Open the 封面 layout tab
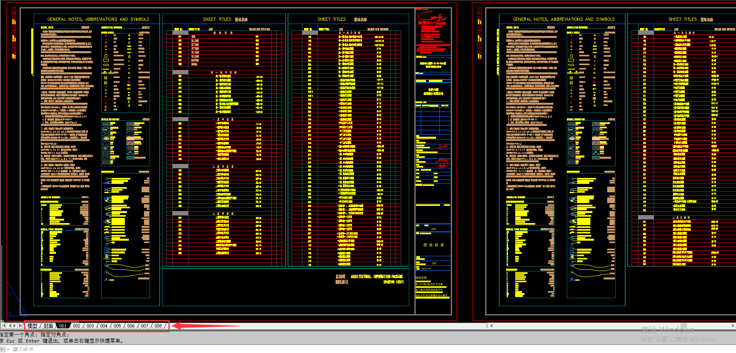The width and height of the screenshot is (736, 353). click(48, 326)
